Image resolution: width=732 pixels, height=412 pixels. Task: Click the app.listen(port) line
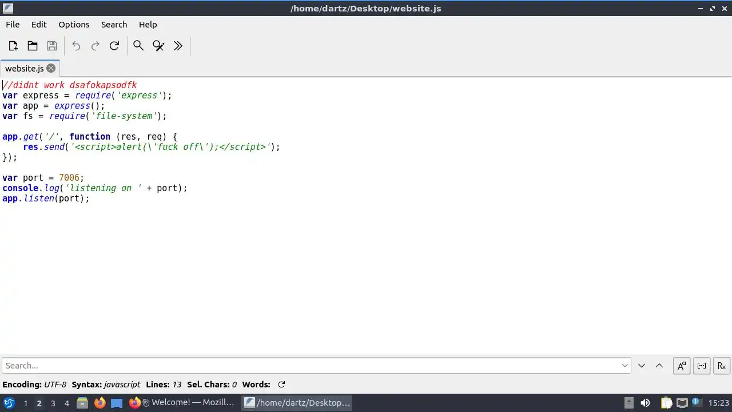click(x=46, y=199)
